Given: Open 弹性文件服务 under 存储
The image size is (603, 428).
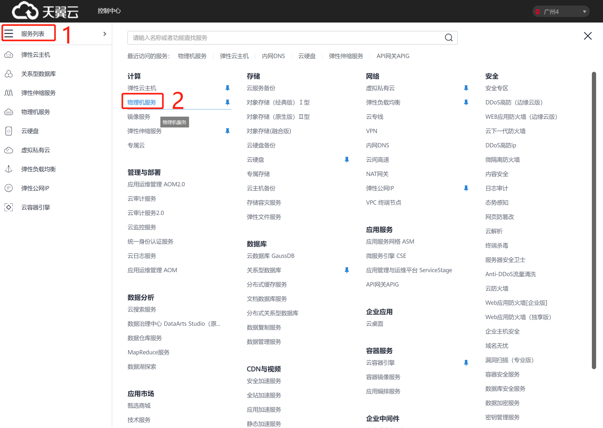Looking at the screenshot, I should point(264,217).
